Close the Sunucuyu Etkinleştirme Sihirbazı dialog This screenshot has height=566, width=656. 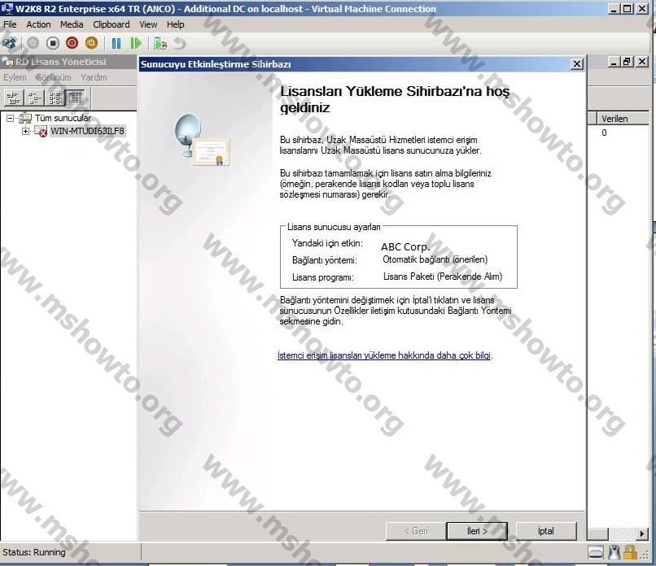point(577,64)
